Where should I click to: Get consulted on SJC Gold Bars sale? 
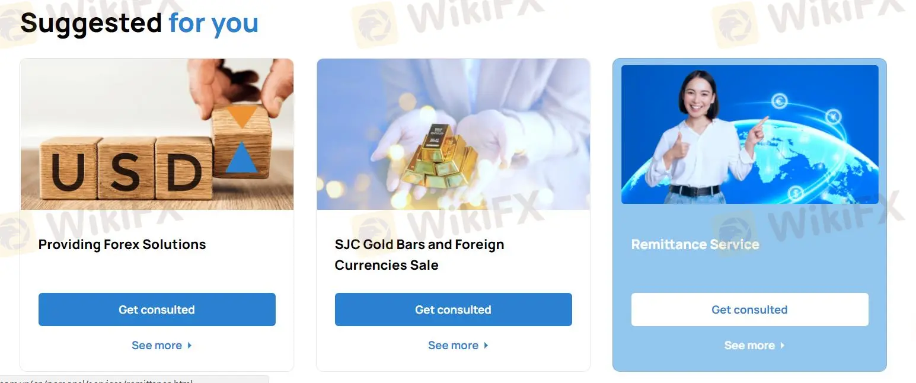[x=454, y=309]
